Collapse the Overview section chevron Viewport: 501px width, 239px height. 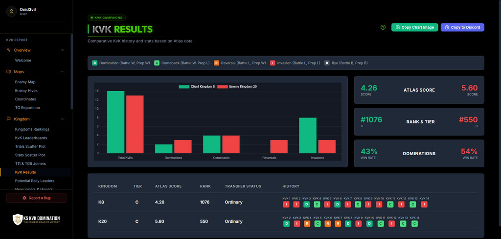(62, 50)
